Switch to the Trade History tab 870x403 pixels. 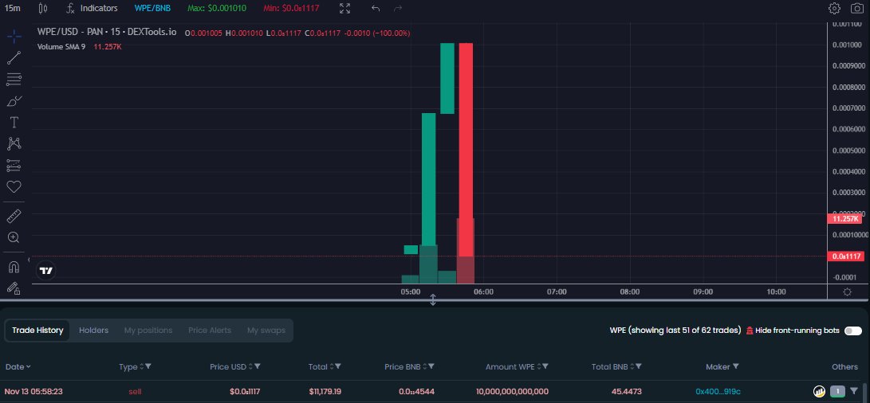[37, 331]
